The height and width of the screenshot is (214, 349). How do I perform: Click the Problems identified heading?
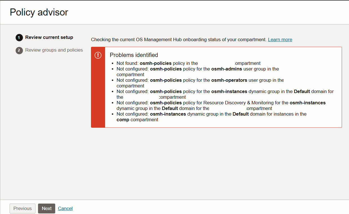(x=134, y=55)
